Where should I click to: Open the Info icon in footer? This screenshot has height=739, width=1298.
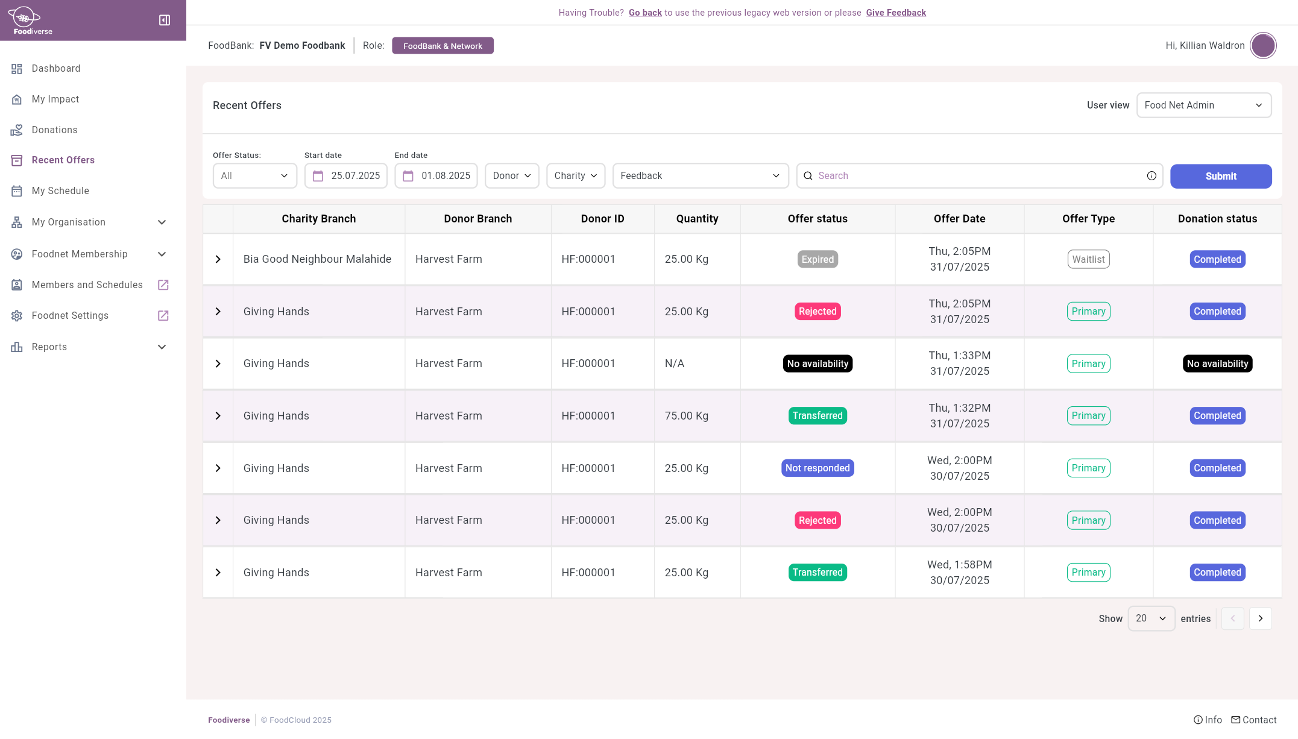(x=1198, y=720)
